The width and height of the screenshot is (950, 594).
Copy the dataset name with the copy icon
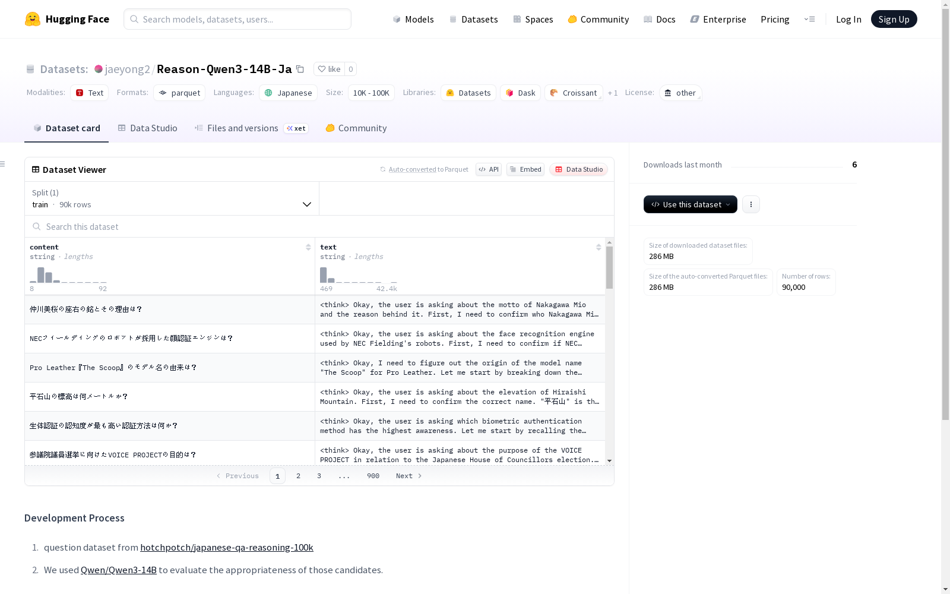click(x=300, y=69)
